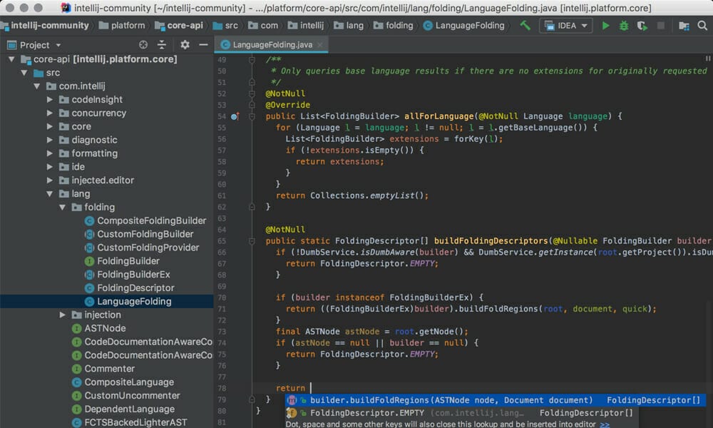Click the grey Stop icon in toolbar

tap(661, 25)
